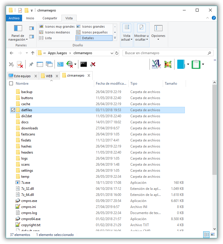Expand the layout gallery more arrow
This screenshot has height=244, width=223.
[x=115, y=38]
